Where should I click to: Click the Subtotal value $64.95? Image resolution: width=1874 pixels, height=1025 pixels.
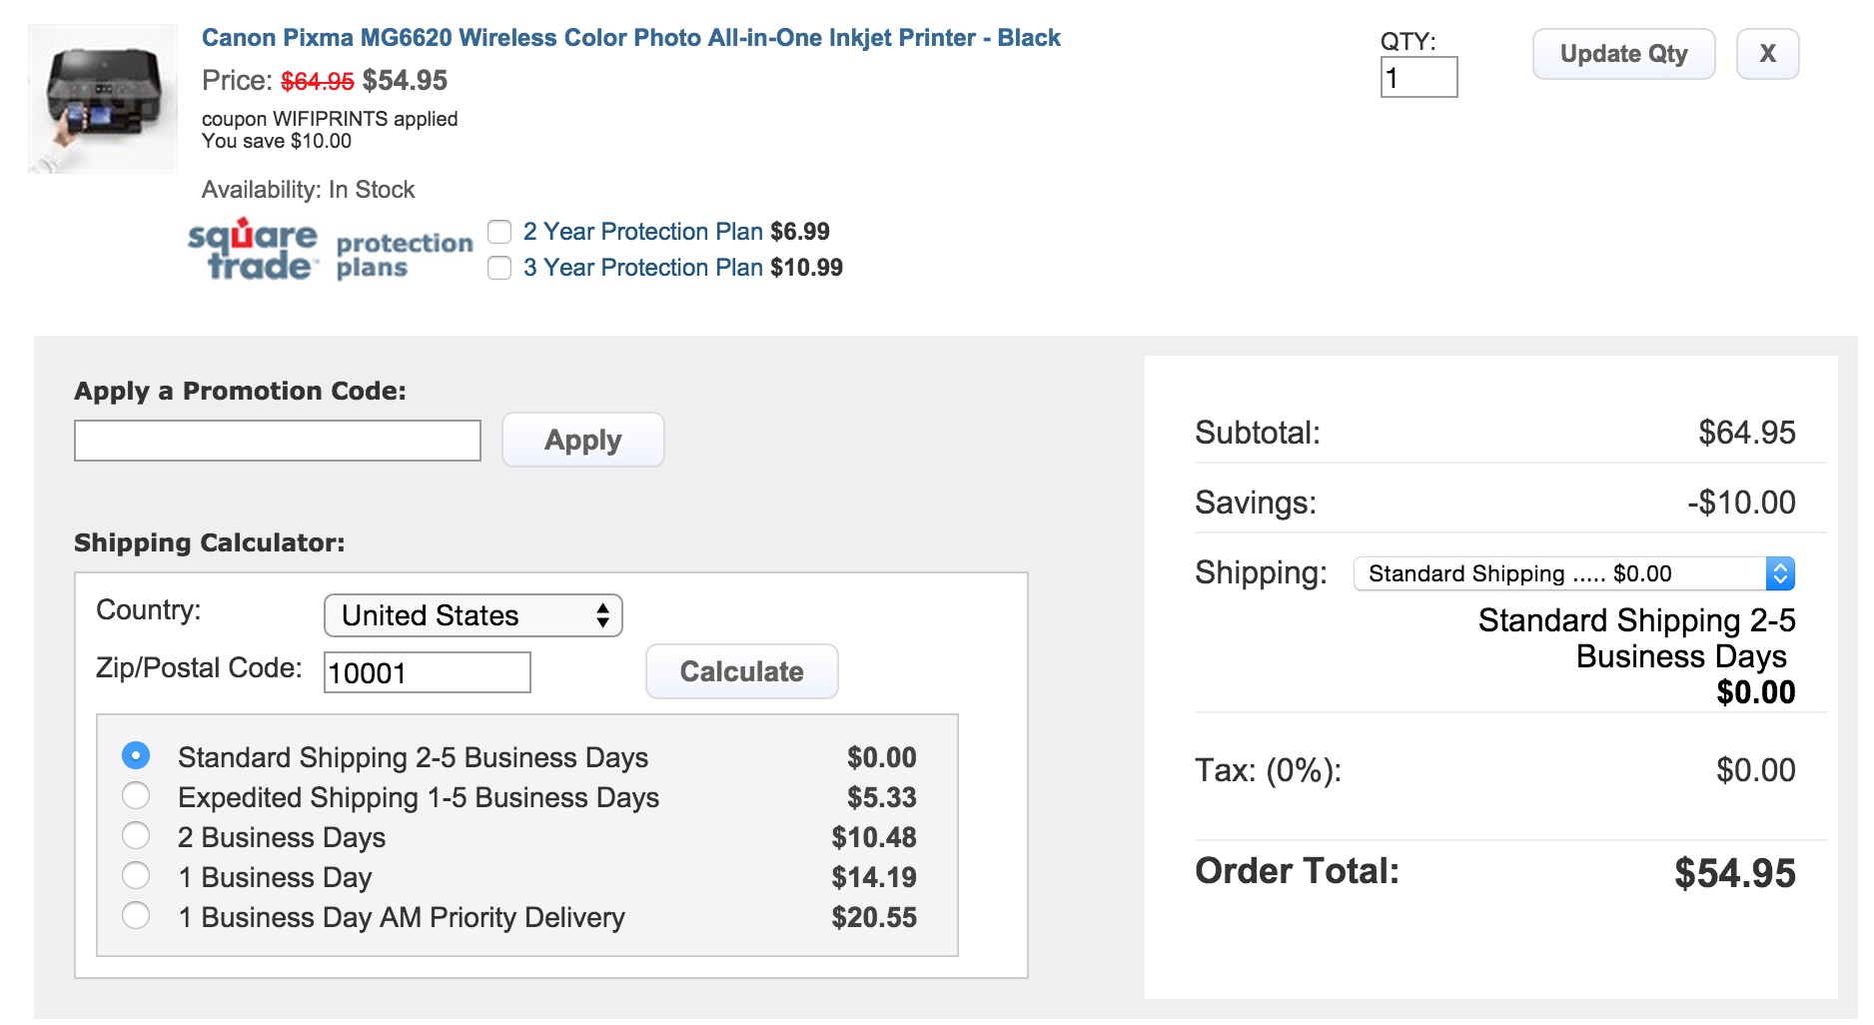point(1747,433)
